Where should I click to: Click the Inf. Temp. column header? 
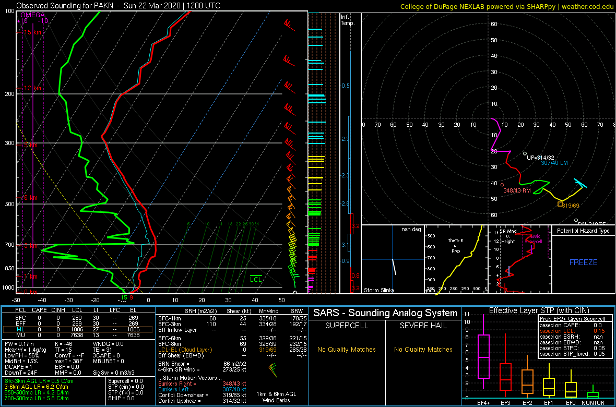348,20
